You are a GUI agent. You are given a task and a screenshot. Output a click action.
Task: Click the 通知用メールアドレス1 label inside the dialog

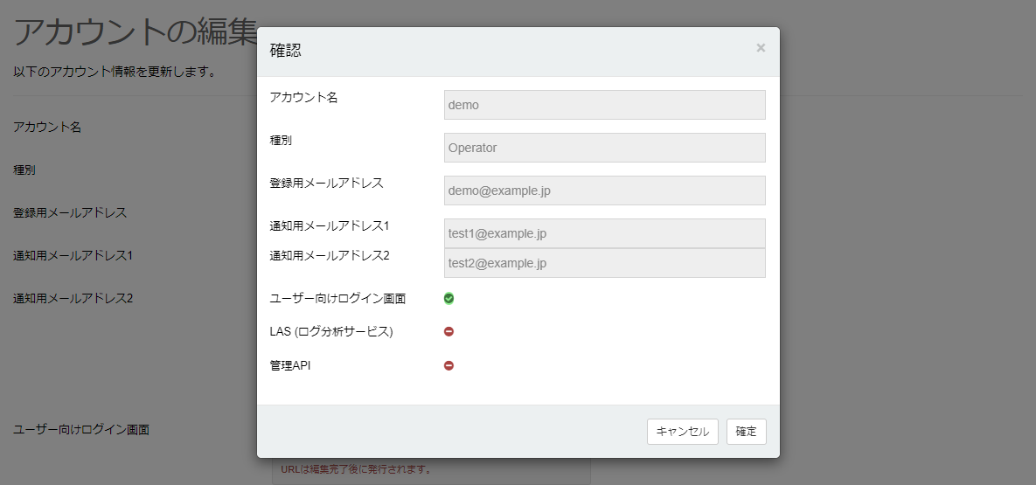(x=330, y=226)
